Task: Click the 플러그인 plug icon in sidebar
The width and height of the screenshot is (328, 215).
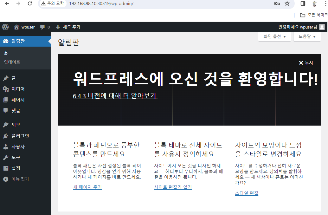Action: (x=6, y=136)
